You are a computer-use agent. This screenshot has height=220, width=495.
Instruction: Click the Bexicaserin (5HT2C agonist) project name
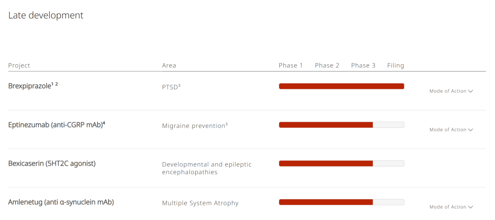pyautogui.click(x=52, y=163)
